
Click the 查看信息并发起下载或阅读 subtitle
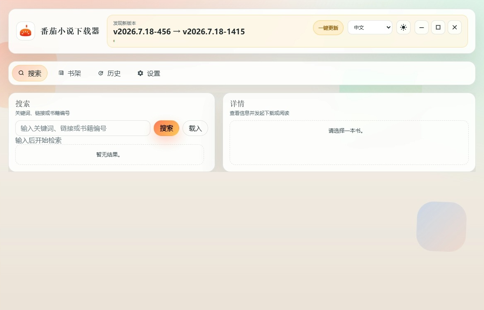coord(259,113)
